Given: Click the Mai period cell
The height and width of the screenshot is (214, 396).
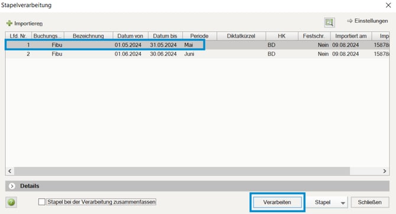Looking at the screenshot, I should pyautogui.click(x=189, y=45).
